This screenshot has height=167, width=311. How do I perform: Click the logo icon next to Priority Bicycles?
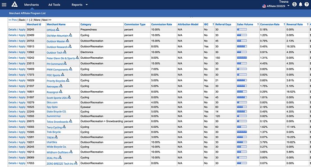(68, 80)
